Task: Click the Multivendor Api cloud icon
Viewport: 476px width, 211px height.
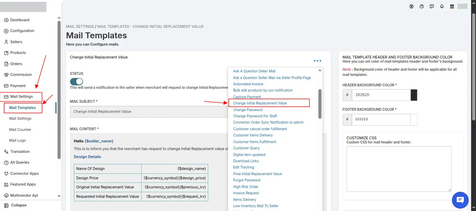Action: (6, 196)
